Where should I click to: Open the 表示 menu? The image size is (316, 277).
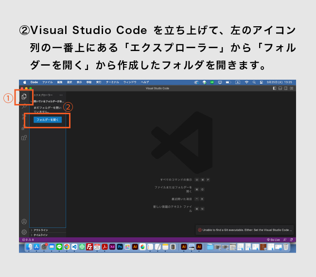coord(79,82)
